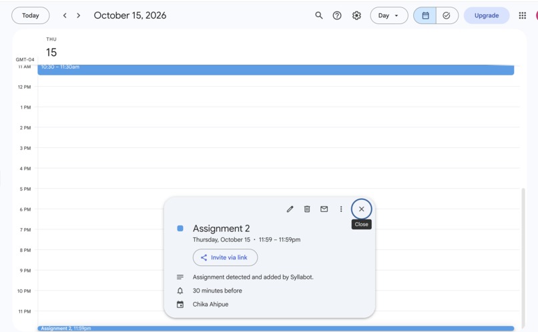The height and width of the screenshot is (332, 538).
Task: Click the notification bell icon
Action: click(x=180, y=291)
